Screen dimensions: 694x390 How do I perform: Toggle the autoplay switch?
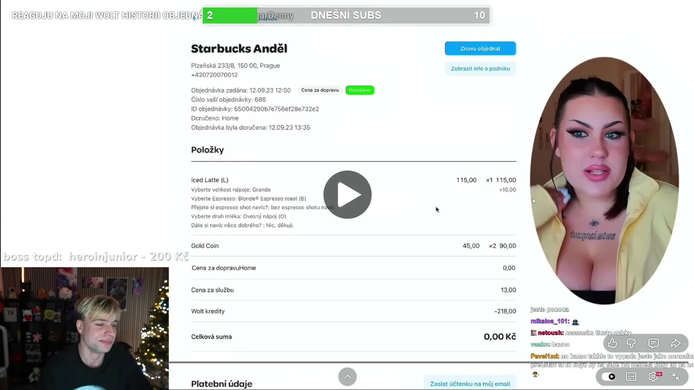(609, 376)
